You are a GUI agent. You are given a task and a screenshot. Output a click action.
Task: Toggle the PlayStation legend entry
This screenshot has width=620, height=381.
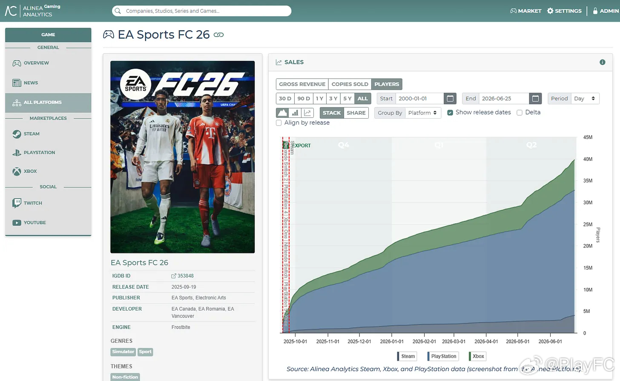[x=443, y=356]
